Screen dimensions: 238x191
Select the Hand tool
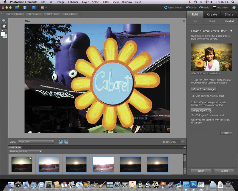coord(4,26)
